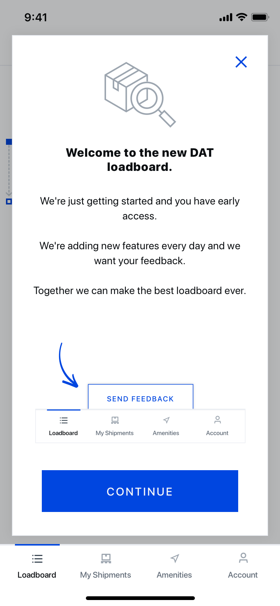The height and width of the screenshot is (606, 280).
Task: Tap the home indicator bar
Action: point(140,598)
